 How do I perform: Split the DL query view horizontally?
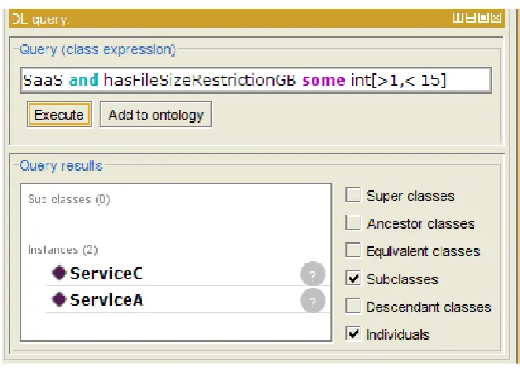coord(470,17)
